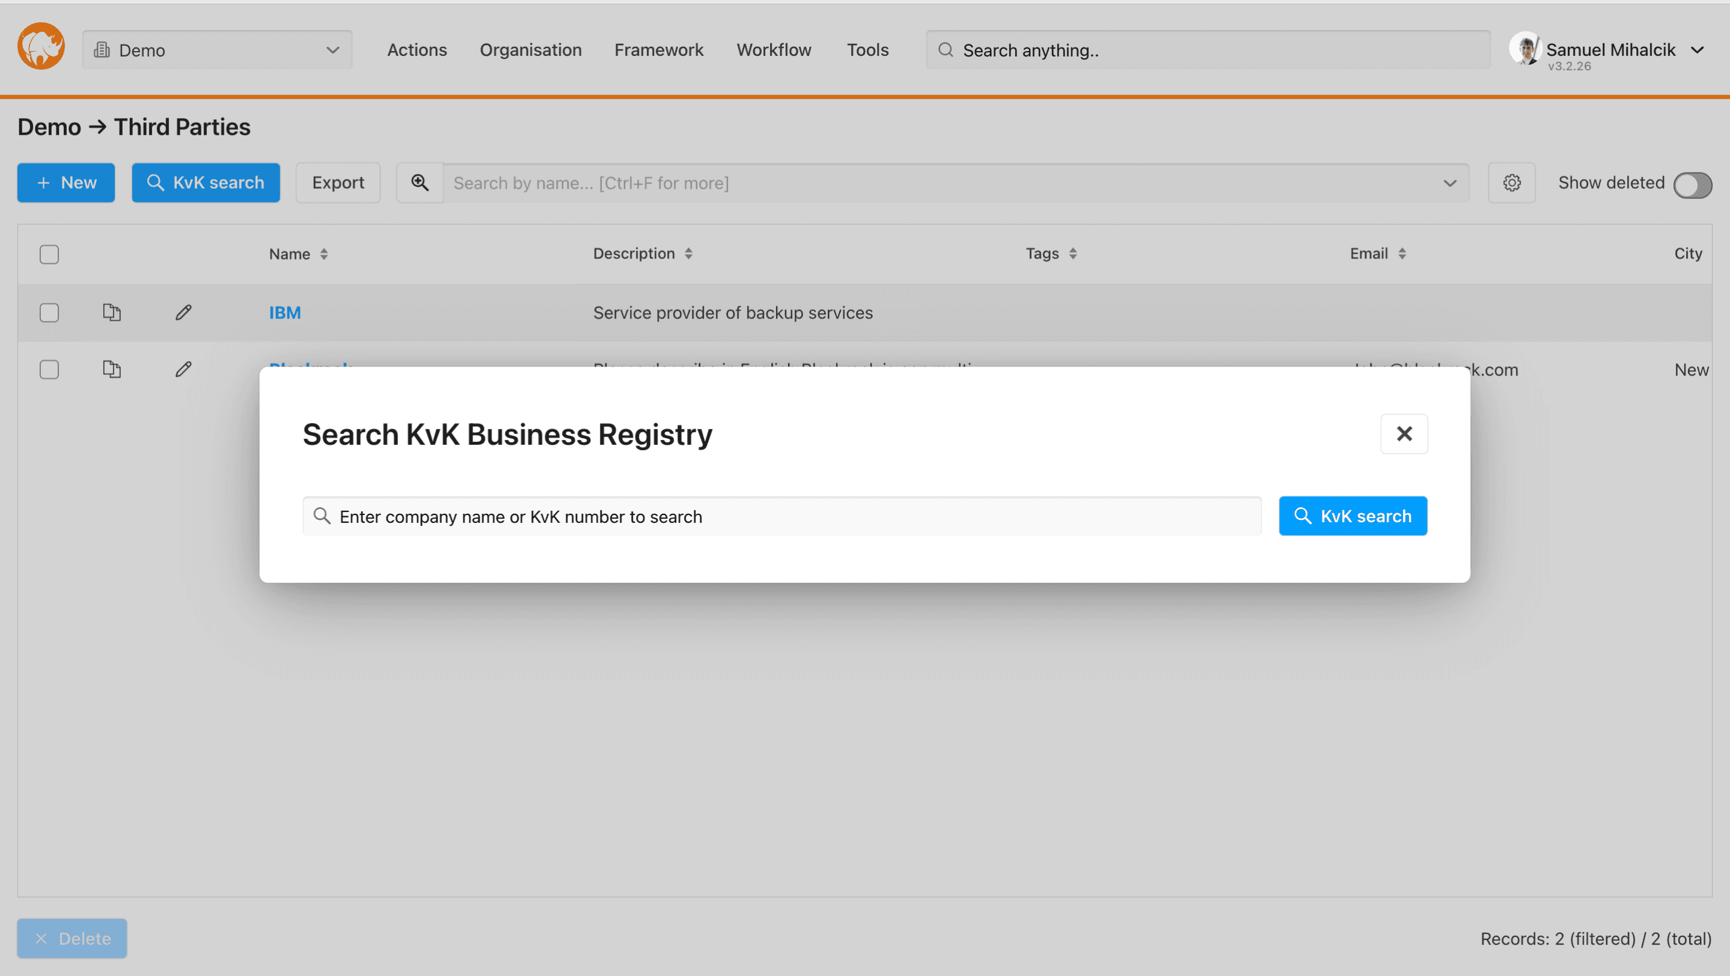Open the Workflow menu
Screen dimensions: 1730x976
click(x=774, y=49)
